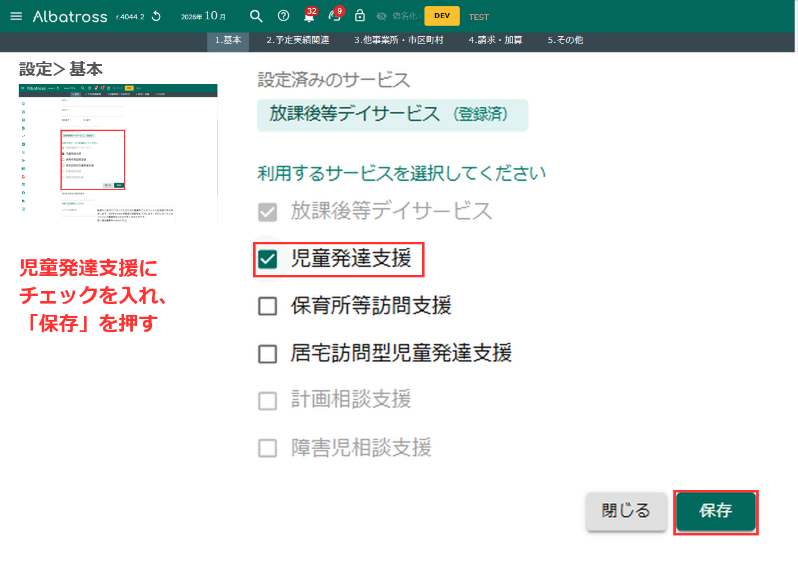Open the help question mark icon
This screenshot has width=798, height=561.
283,16
